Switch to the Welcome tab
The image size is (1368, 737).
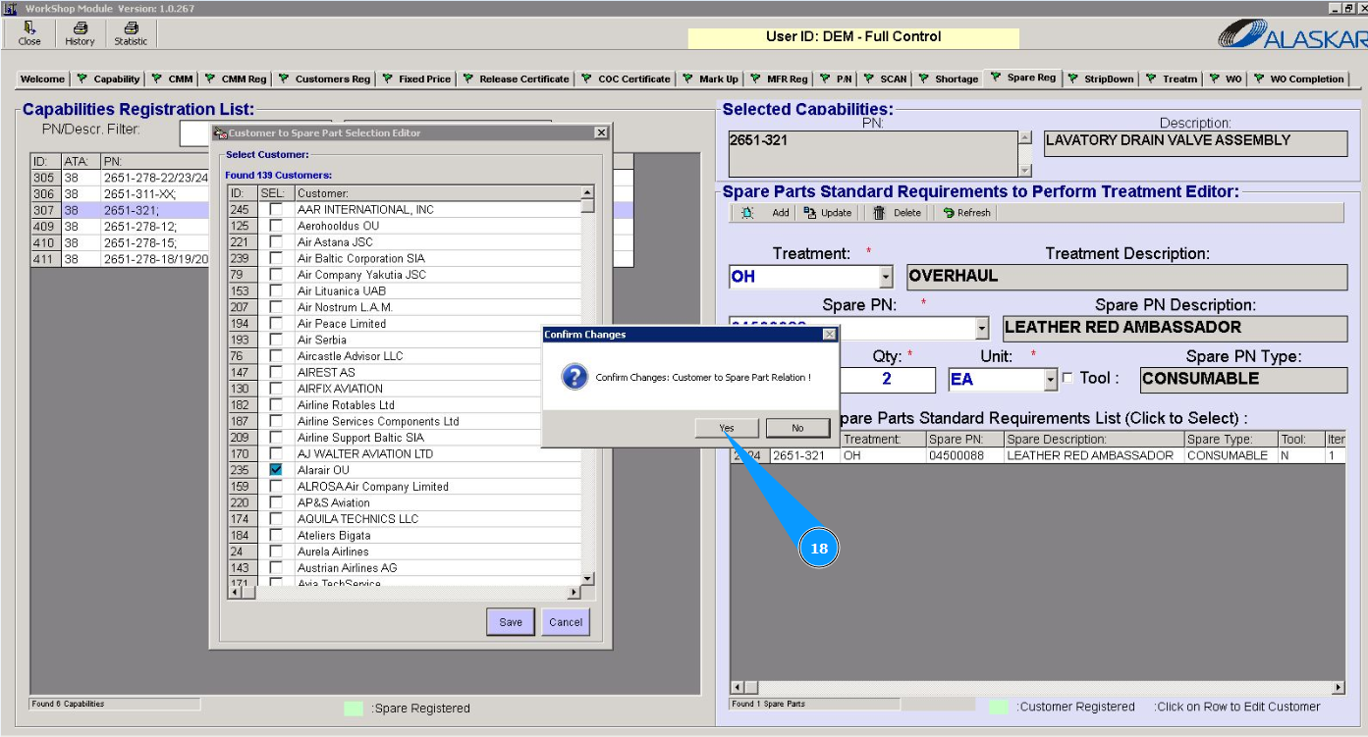point(42,79)
